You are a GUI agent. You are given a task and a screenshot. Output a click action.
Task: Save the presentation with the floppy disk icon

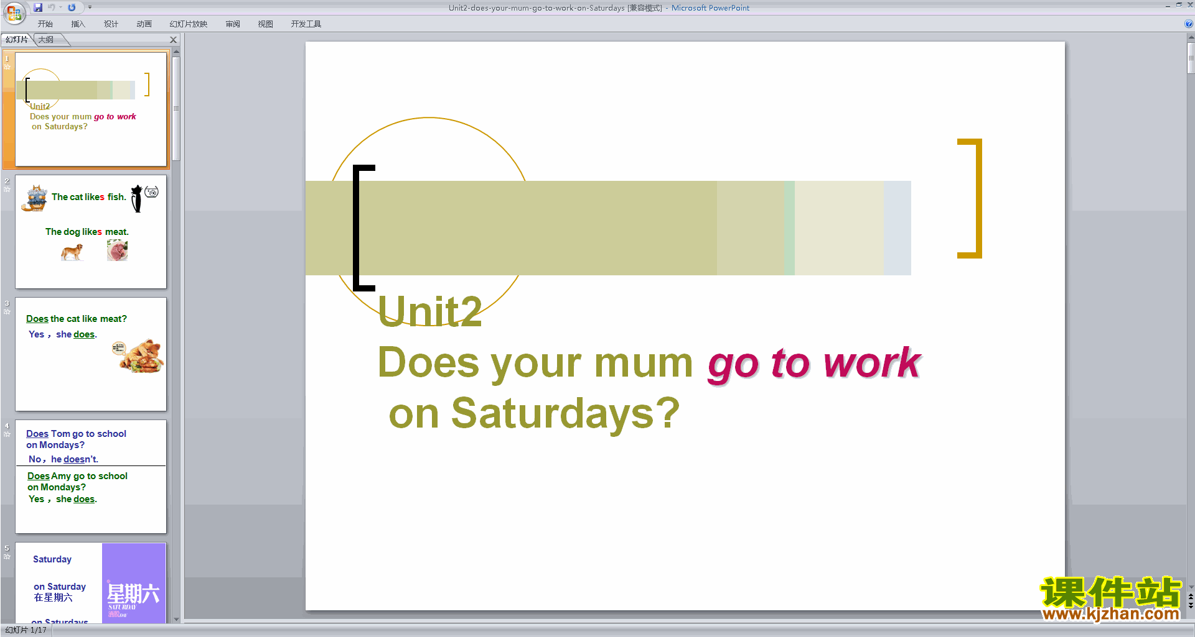tap(38, 7)
